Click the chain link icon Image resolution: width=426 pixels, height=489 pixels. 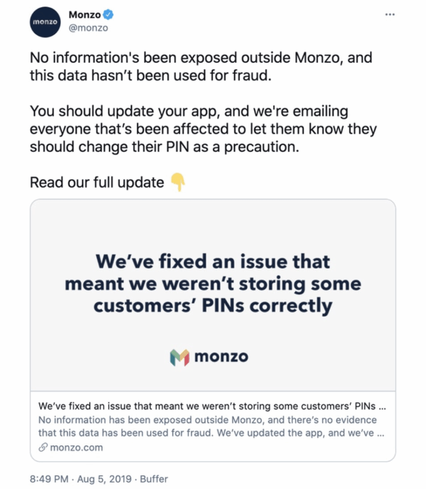[43, 447]
